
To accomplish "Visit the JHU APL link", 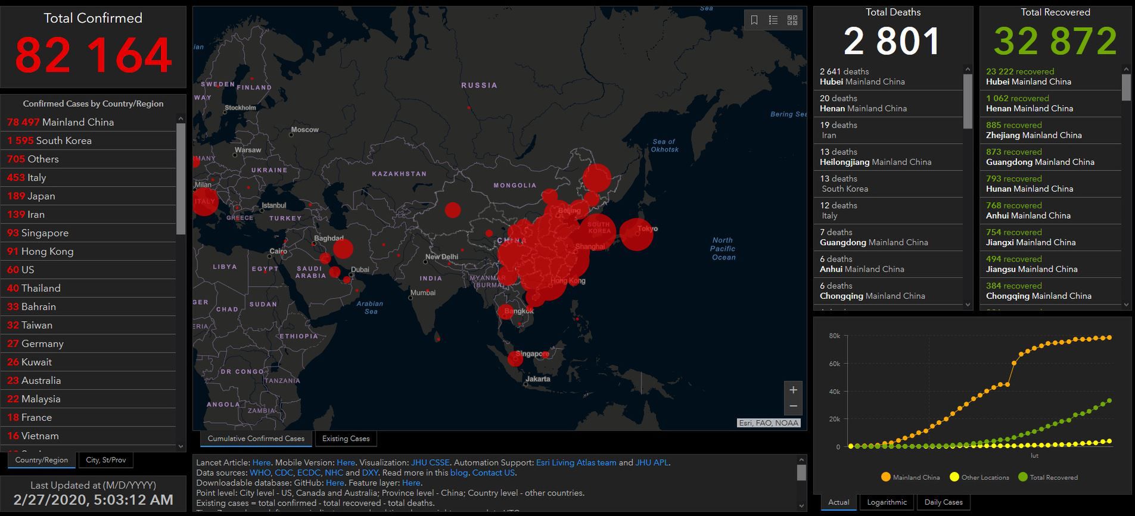I will (652, 462).
